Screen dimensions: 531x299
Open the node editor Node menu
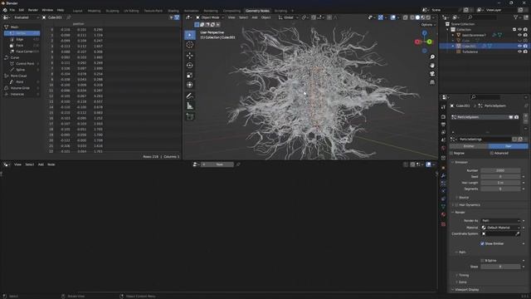click(x=51, y=164)
